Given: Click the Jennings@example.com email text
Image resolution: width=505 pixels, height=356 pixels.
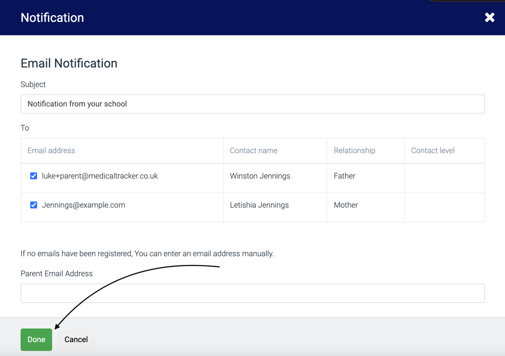Looking at the screenshot, I should [x=83, y=205].
